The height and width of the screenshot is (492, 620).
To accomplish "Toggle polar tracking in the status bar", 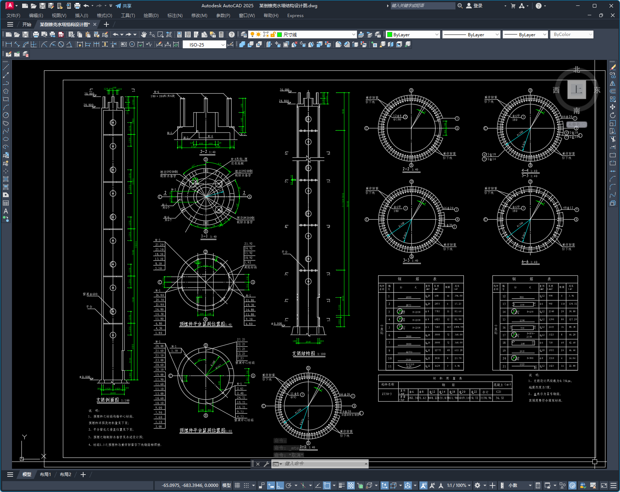I will tap(289, 485).
